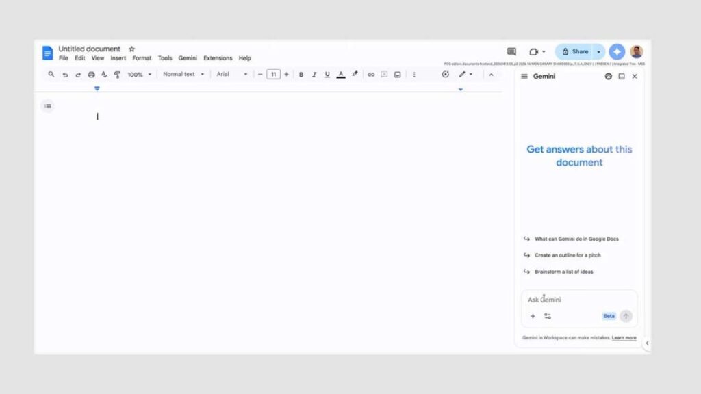Run spelling and grammar check

tap(104, 75)
